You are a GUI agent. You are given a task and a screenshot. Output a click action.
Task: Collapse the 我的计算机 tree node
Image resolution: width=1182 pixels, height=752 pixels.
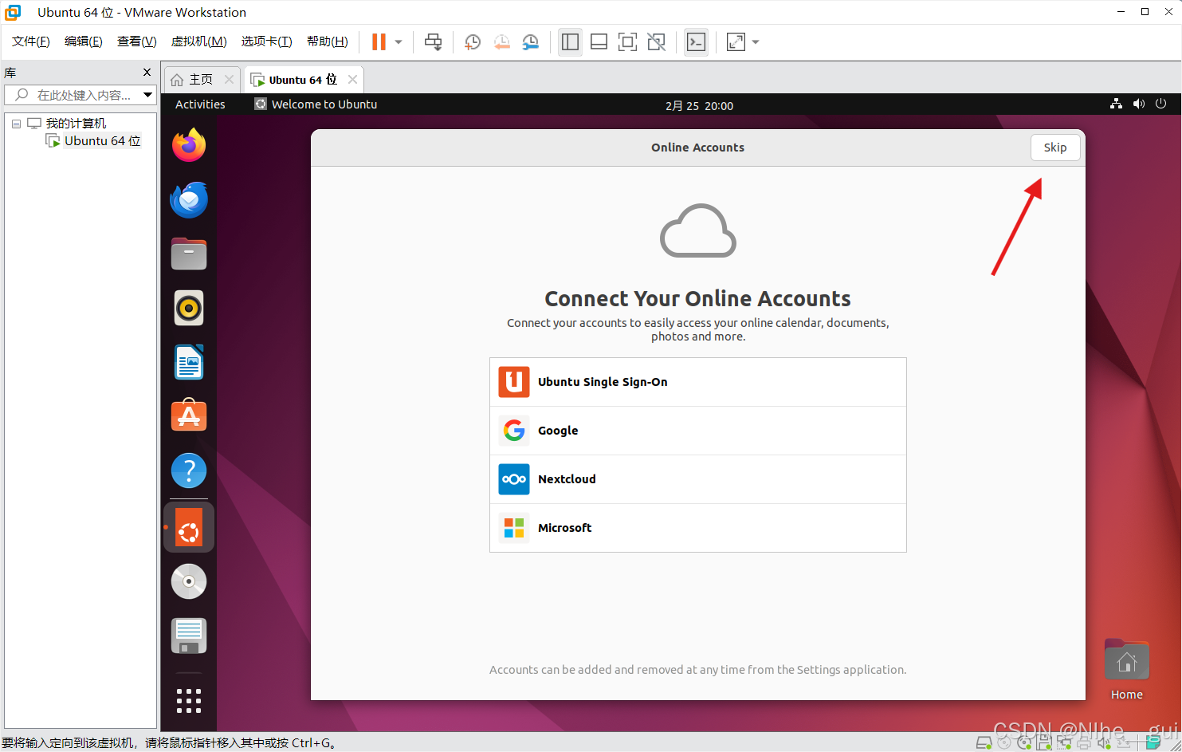pyautogui.click(x=16, y=124)
